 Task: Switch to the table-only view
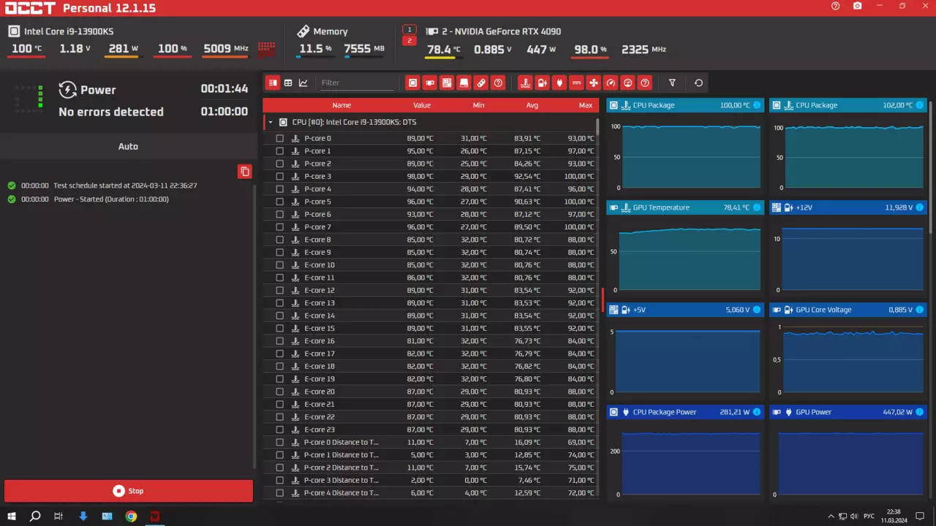[x=288, y=83]
